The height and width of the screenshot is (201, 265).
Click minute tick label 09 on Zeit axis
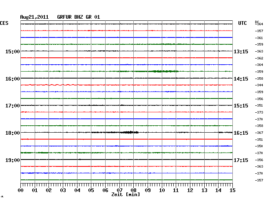148,190
